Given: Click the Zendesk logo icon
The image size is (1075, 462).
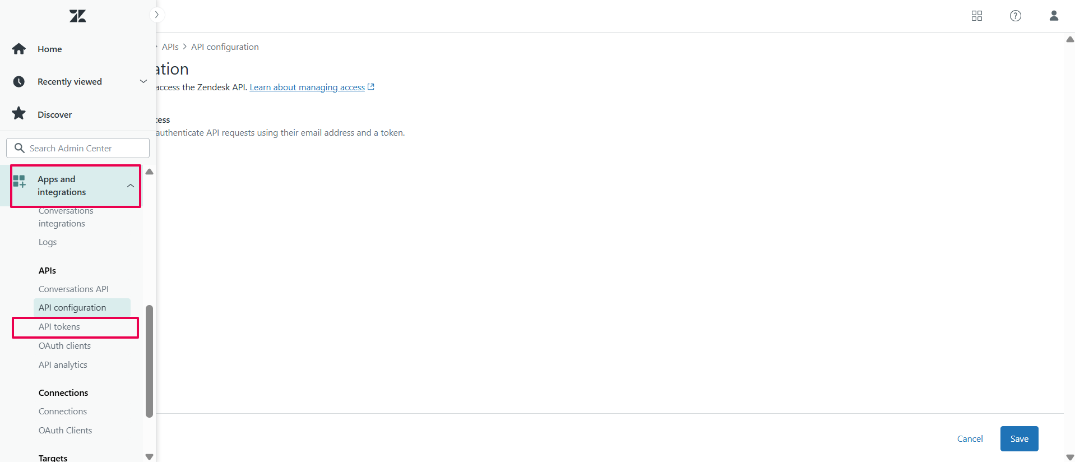Looking at the screenshot, I should coord(77,16).
